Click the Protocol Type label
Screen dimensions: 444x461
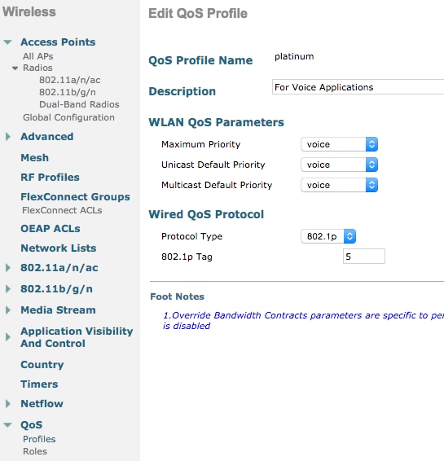point(191,236)
